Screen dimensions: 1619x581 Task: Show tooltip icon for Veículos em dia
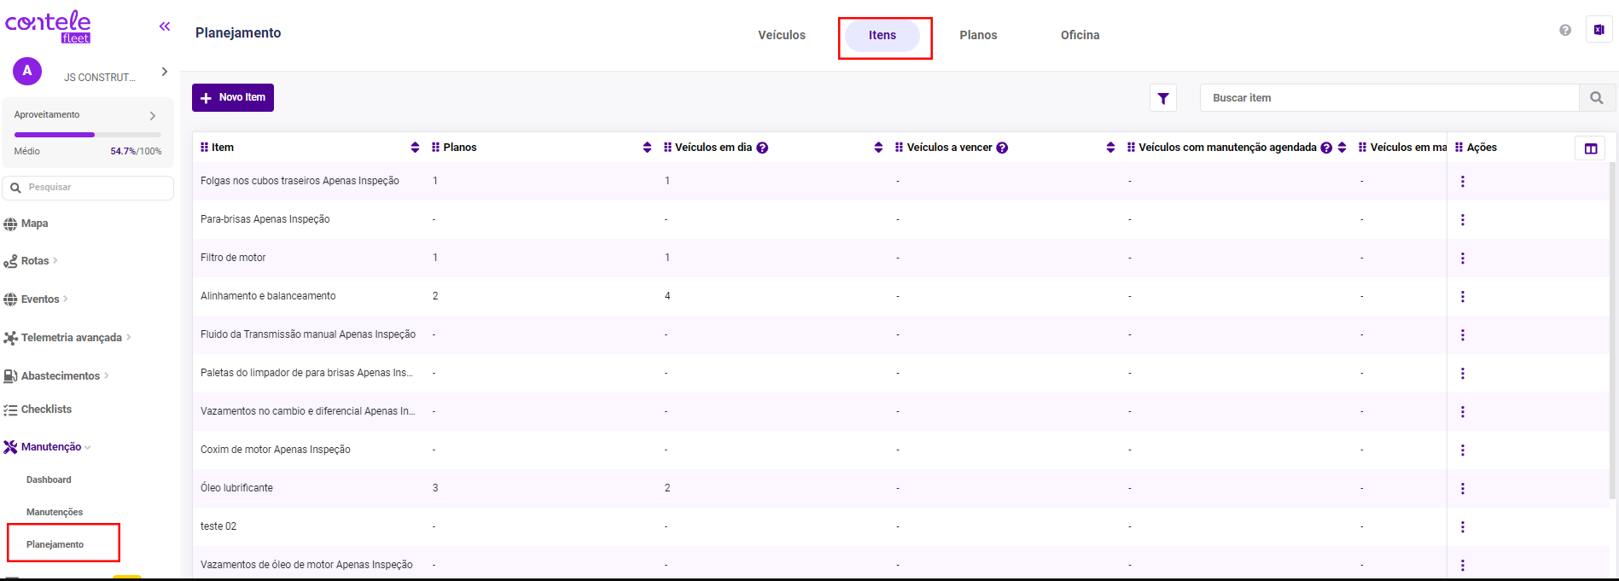pos(762,148)
